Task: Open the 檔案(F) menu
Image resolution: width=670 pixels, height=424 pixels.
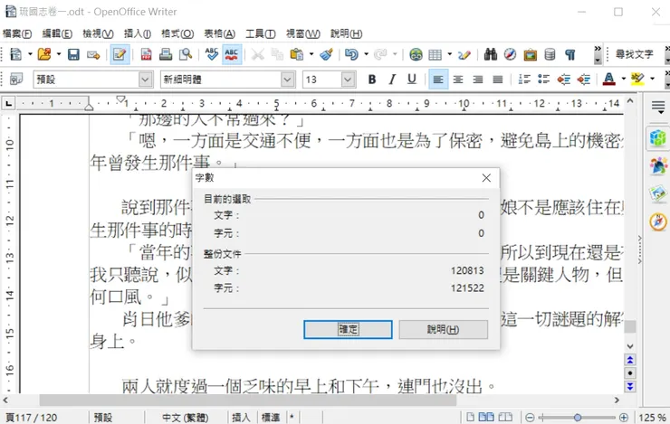Action: click(17, 33)
